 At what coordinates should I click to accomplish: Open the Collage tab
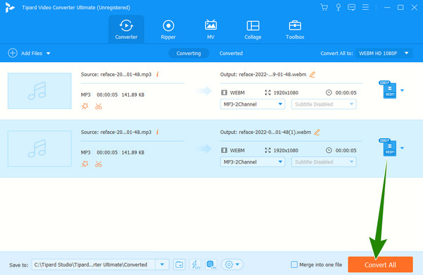[253, 29]
